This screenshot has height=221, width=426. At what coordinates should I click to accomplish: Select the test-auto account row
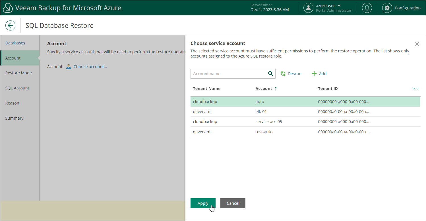305,132
